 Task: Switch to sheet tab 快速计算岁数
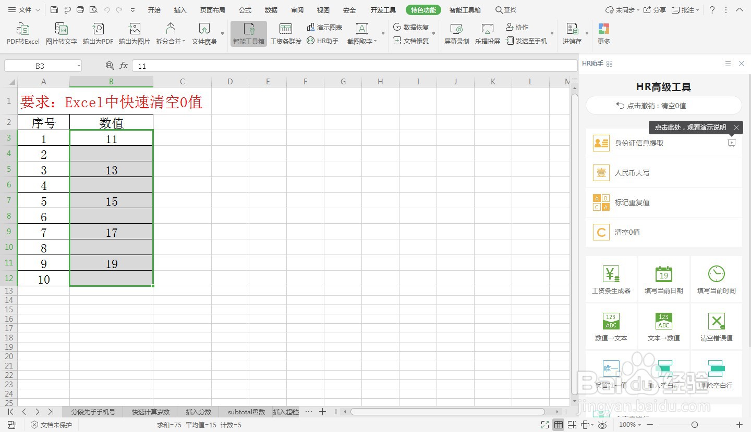point(150,412)
